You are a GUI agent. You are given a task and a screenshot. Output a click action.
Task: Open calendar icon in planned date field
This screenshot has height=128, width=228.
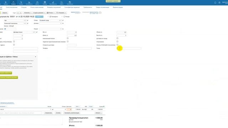pos(5,29)
